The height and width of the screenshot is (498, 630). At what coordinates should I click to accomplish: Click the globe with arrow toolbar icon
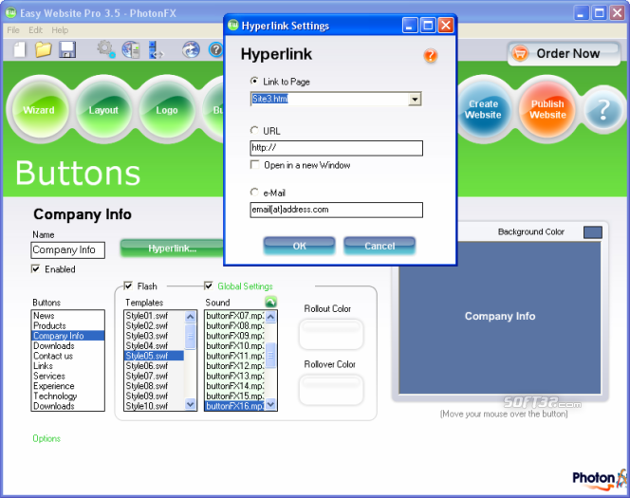click(x=191, y=49)
